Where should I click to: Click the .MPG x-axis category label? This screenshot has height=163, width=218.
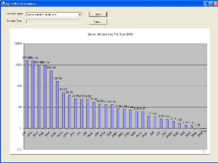66,135
